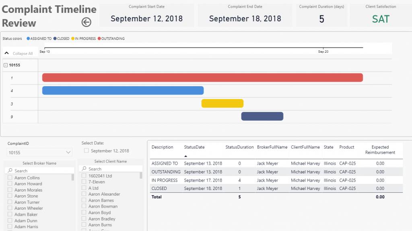The image size is (412, 231).
Task: Select the blue ASSIGNED TO legend swatch
Action: click(29, 39)
